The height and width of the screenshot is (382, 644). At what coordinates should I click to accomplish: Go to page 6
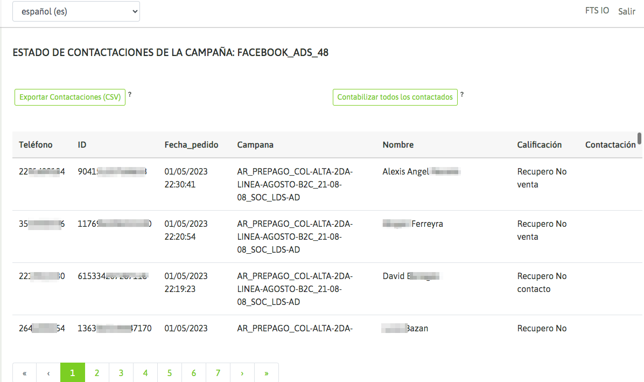click(x=194, y=373)
